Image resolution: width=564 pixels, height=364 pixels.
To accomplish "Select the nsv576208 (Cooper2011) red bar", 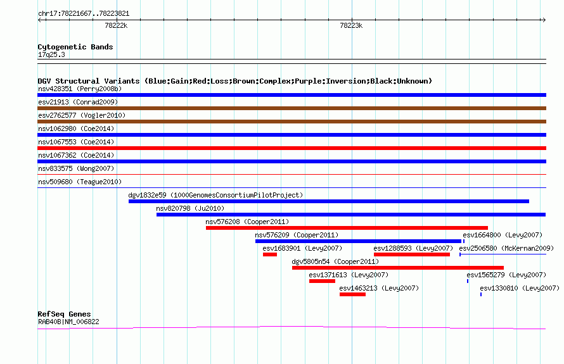I will pyautogui.click(x=347, y=228).
